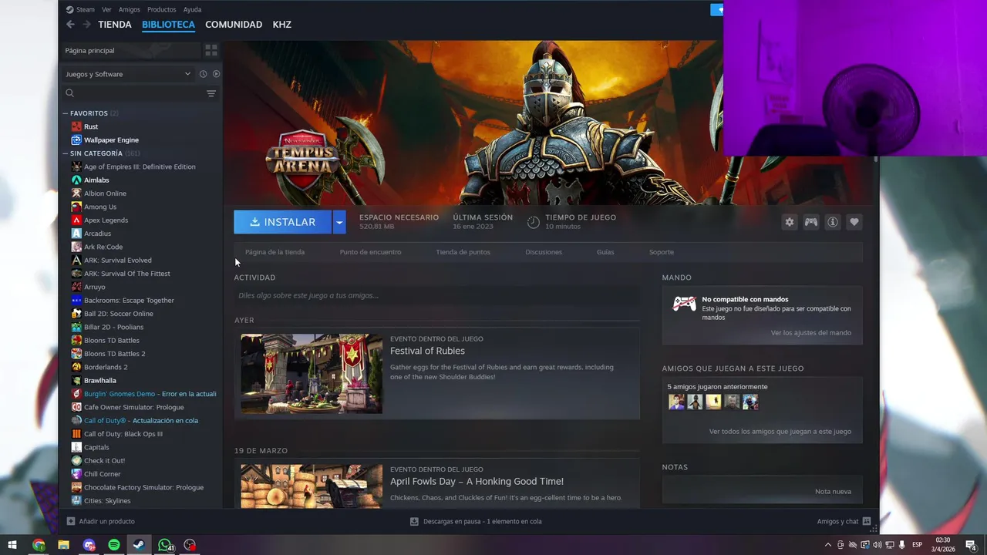Image resolution: width=987 pixels, height=555 pixels.
Task: Open File Explorer from taskbar
Action: (64, 545)
